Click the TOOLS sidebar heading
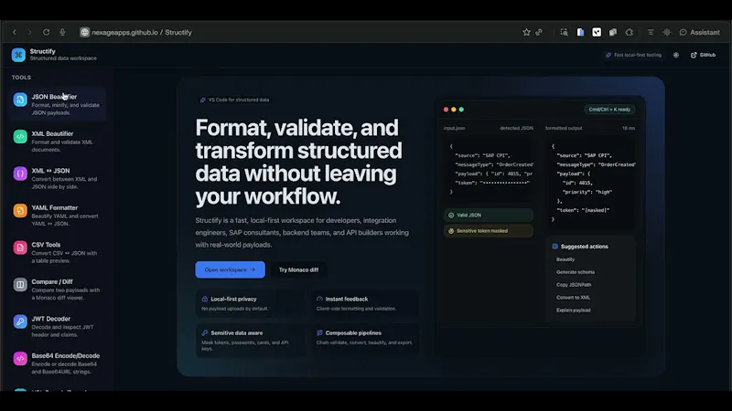 click(21, 78)
